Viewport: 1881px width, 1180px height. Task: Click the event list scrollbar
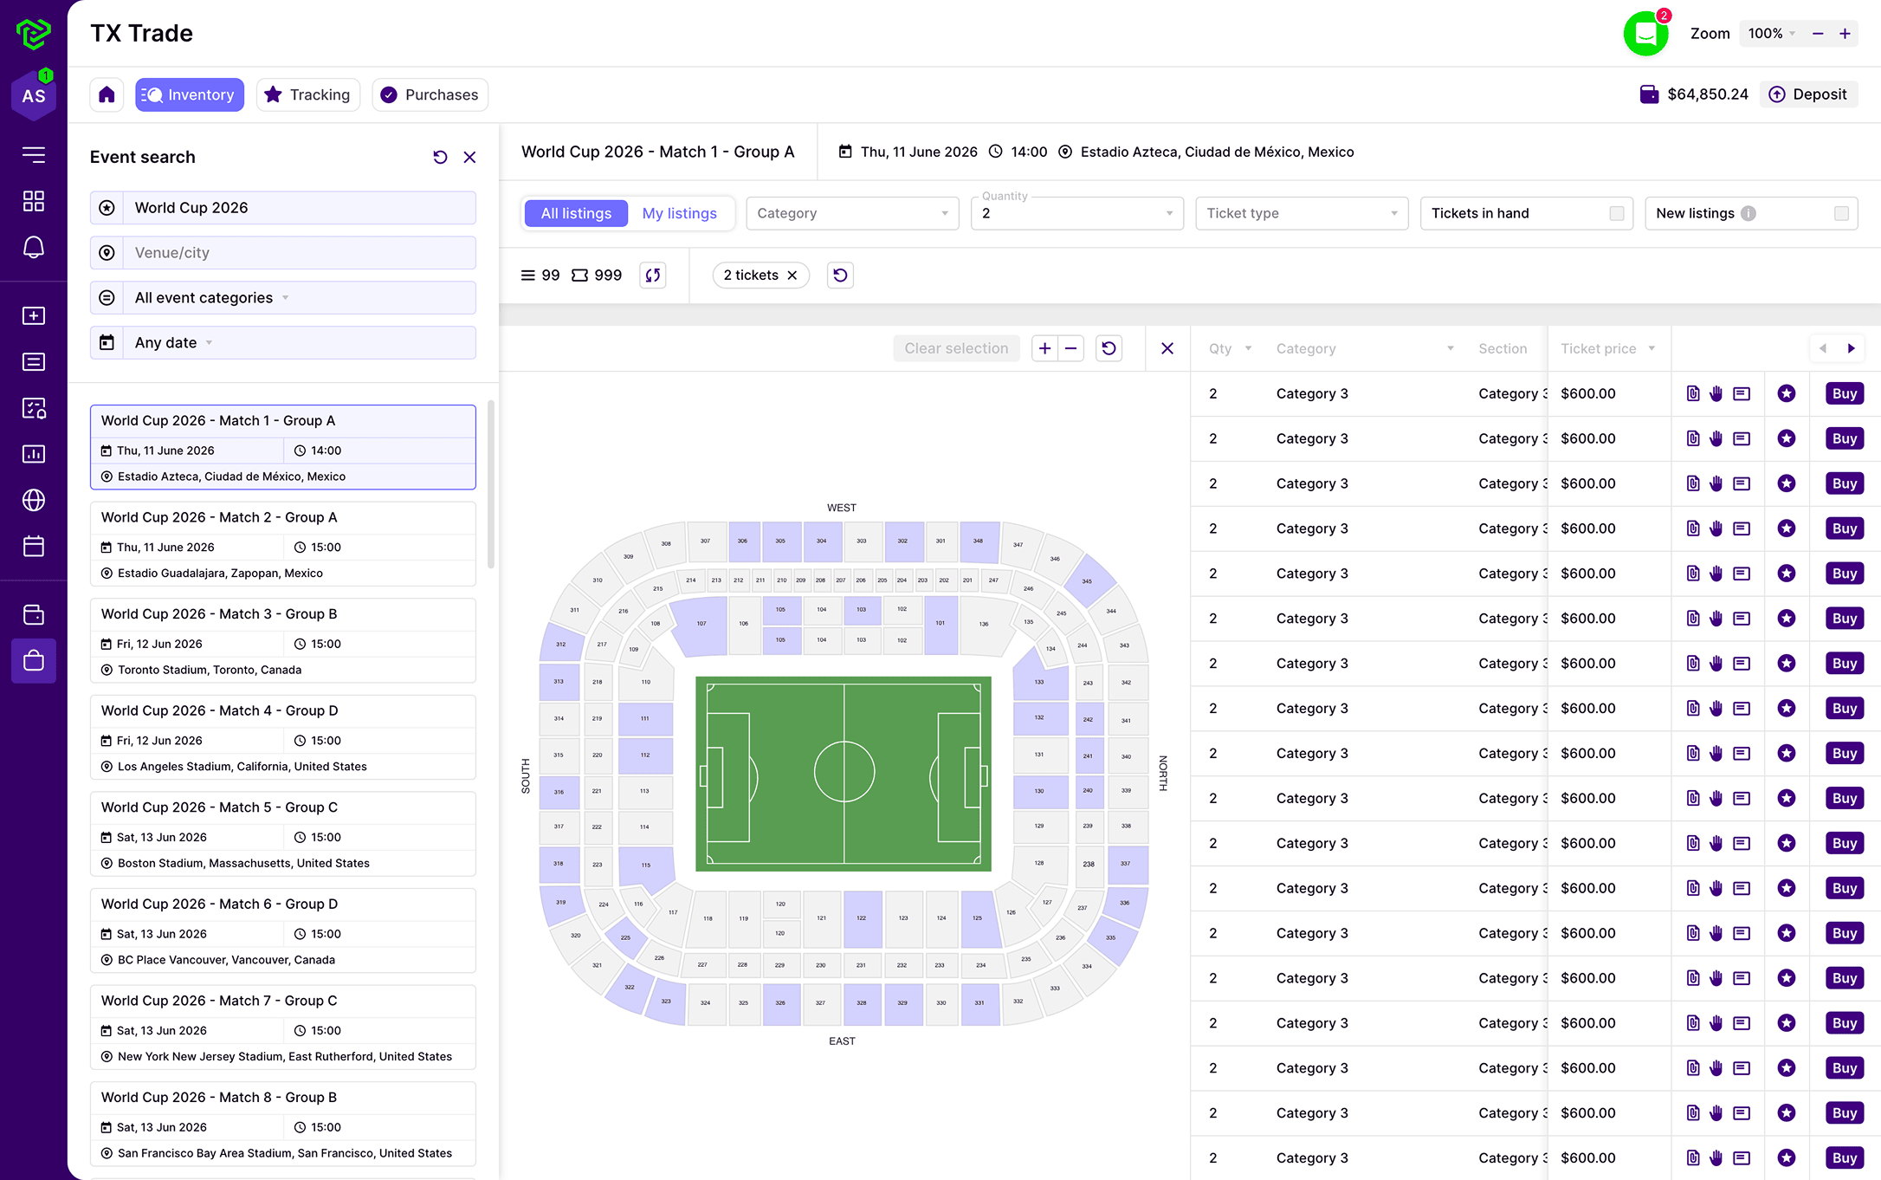click(491, 483)
